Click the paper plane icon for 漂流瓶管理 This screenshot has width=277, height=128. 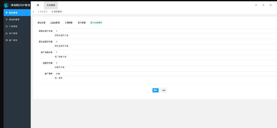(x=7, y=19)
